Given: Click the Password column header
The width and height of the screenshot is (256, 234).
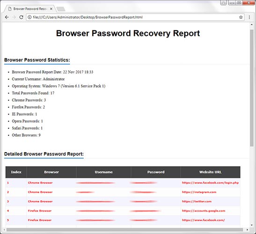Looking at the screenshot, I should tap(156, 172).
